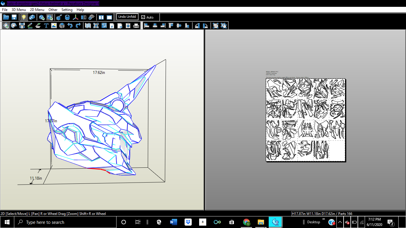Click the Type here to search box
Viewport: 406px width, 228px height.
click(x=65, y=222)
